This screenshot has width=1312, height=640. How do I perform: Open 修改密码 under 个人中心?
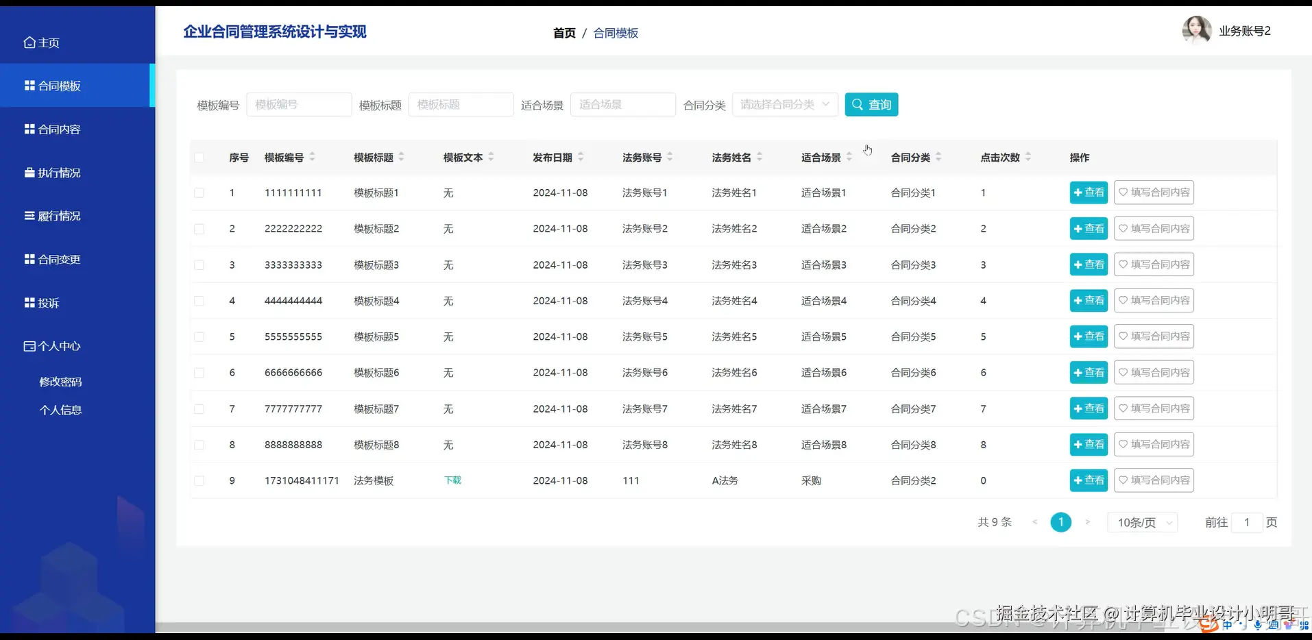60,381
